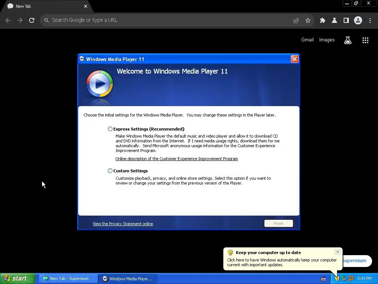Image resolution: width=378 pixels, height=284 pixels.
Task: Toggle the browser side panel
Action: coord(346,20)
